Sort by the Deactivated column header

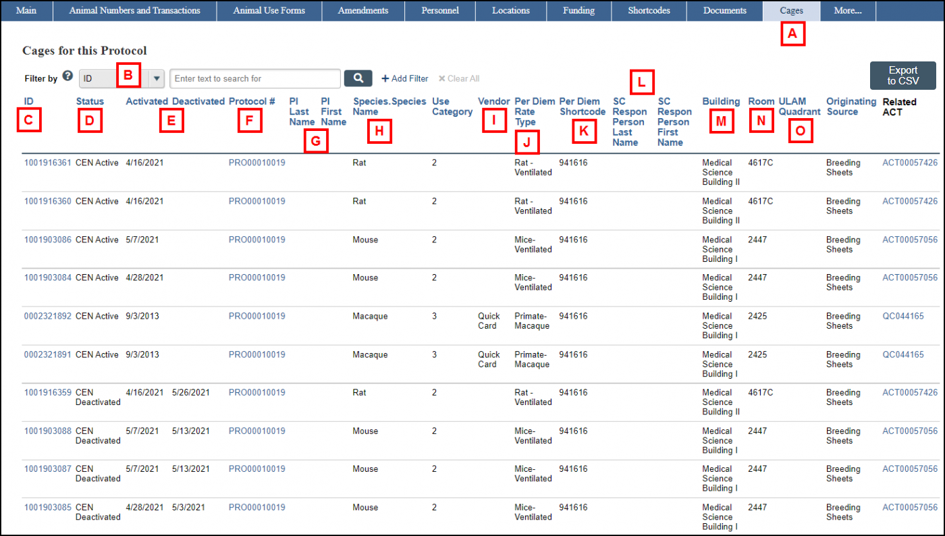[x=198, y=101]
